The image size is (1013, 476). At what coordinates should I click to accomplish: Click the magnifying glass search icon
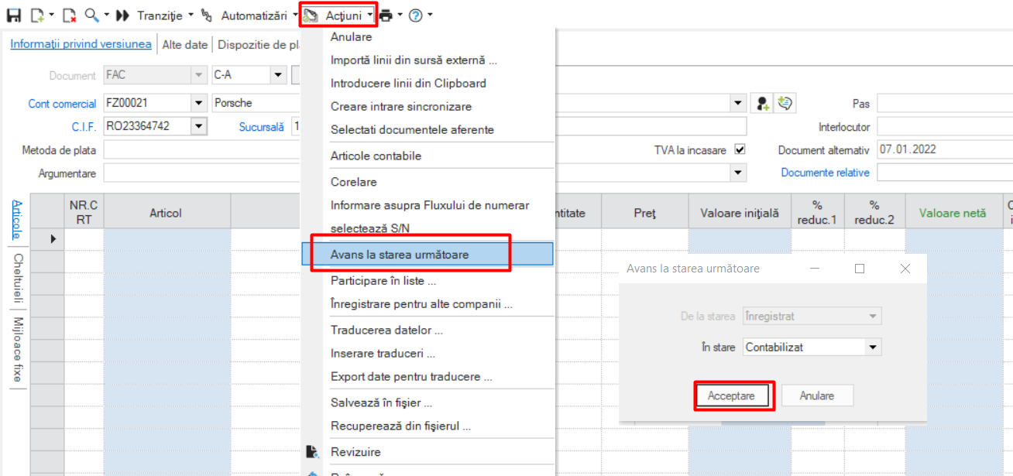[x=92, y=15]
